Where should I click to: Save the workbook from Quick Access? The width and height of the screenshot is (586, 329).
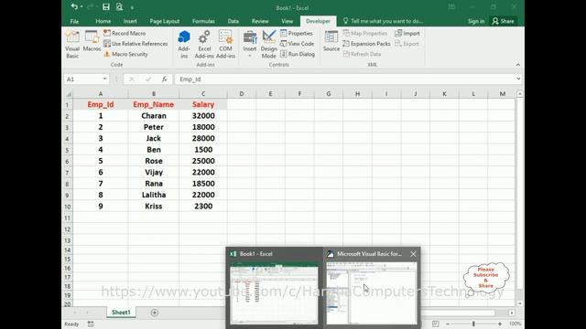pyautogui.click(x=106, y=6)
